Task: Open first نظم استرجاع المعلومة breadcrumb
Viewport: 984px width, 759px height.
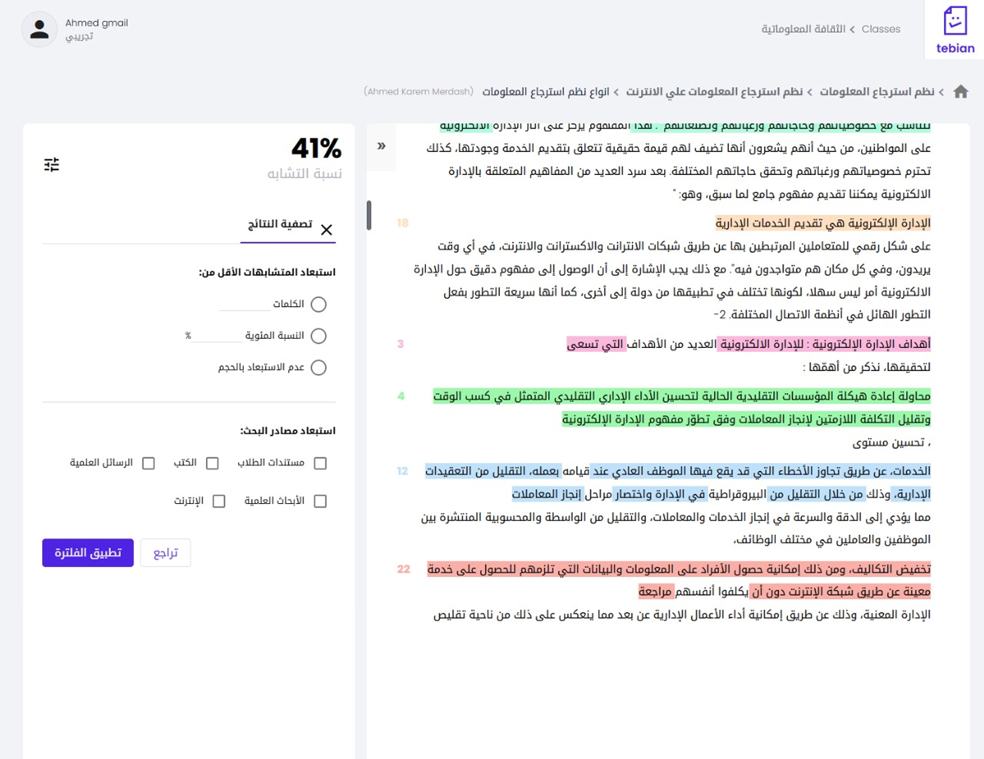Action: coord(877,92)
